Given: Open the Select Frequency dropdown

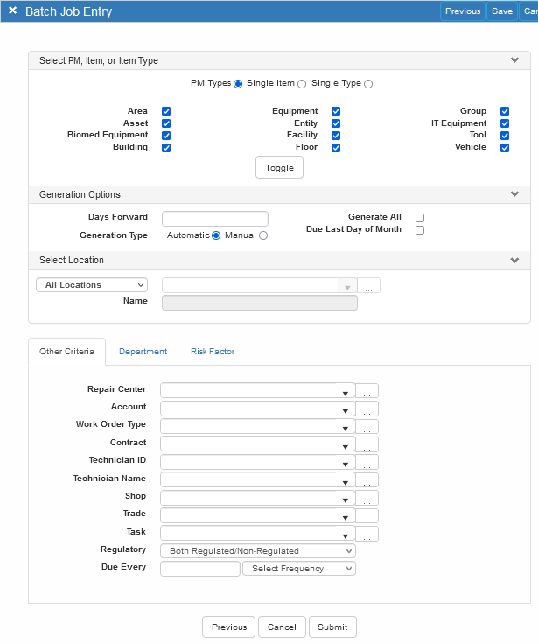Looking at the screenshot, I should click(299, 569).
